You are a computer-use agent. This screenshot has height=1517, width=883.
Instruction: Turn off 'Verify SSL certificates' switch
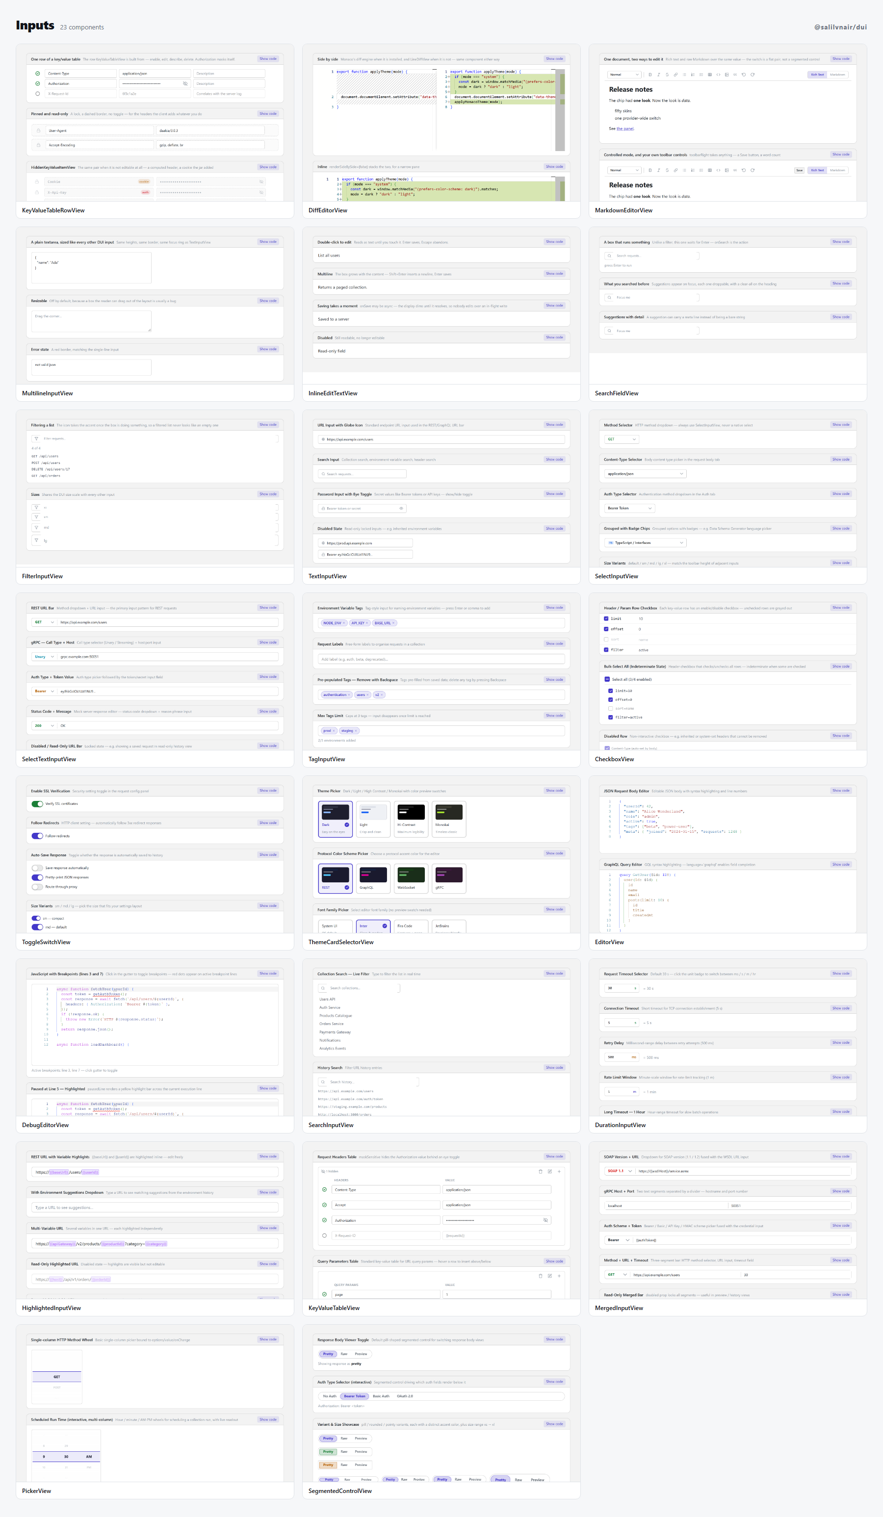[x=37, y=804]
